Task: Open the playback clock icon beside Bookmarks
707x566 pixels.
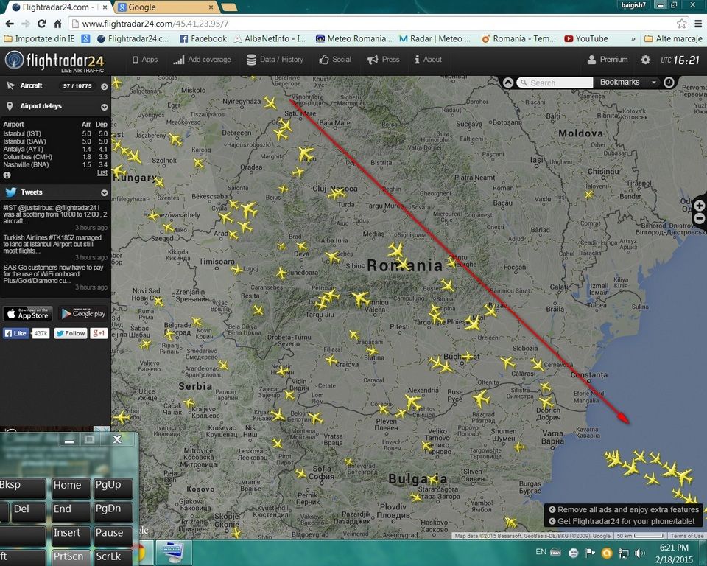Action: 669,82
